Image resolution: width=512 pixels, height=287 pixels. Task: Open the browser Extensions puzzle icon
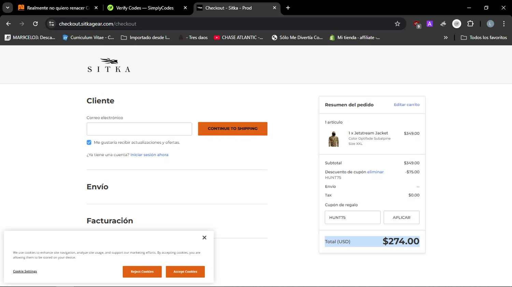pos(470,24)
